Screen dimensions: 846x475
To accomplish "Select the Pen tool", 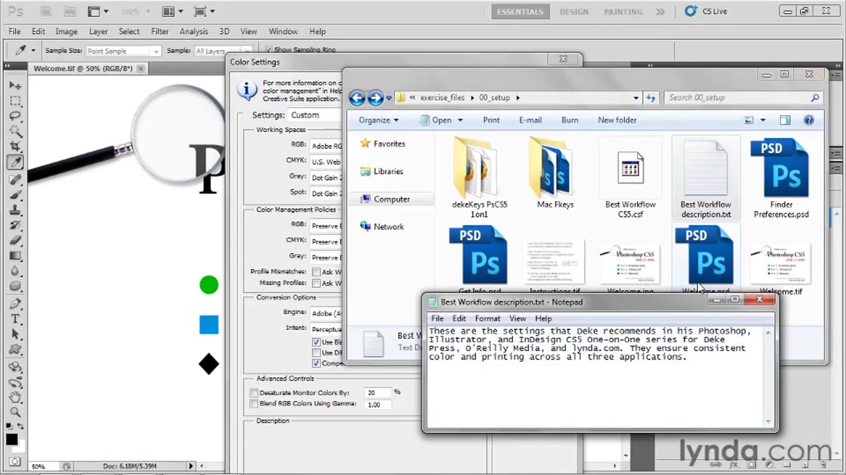I will 15,304.
